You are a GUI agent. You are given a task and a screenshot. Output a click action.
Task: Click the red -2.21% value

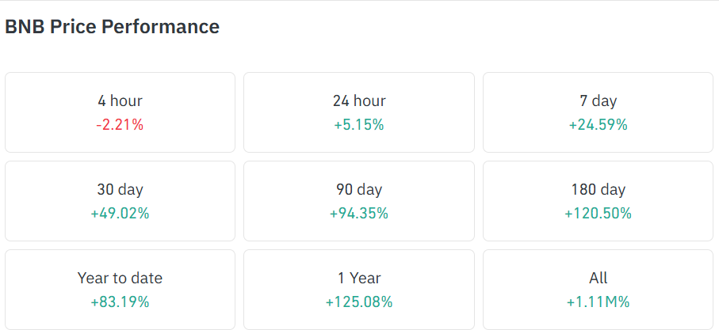click(120, 125)
